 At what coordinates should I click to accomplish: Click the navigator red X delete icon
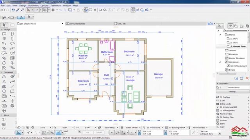click(x=247, y=78)
